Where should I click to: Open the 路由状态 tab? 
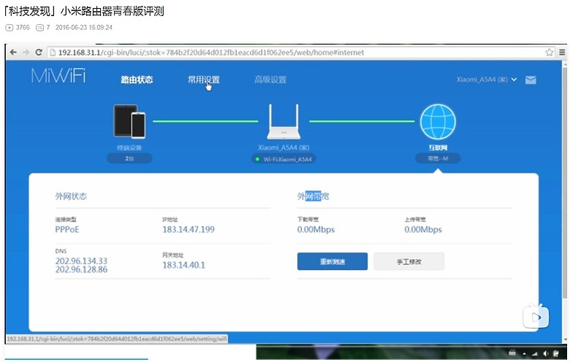137,80
